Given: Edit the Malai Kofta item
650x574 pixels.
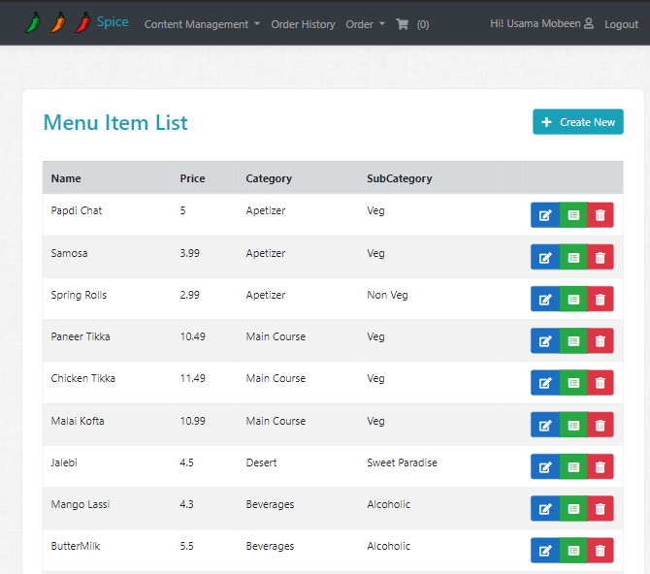Looking at the screenshot, I should pyautogui.click(x=545, y=426).
